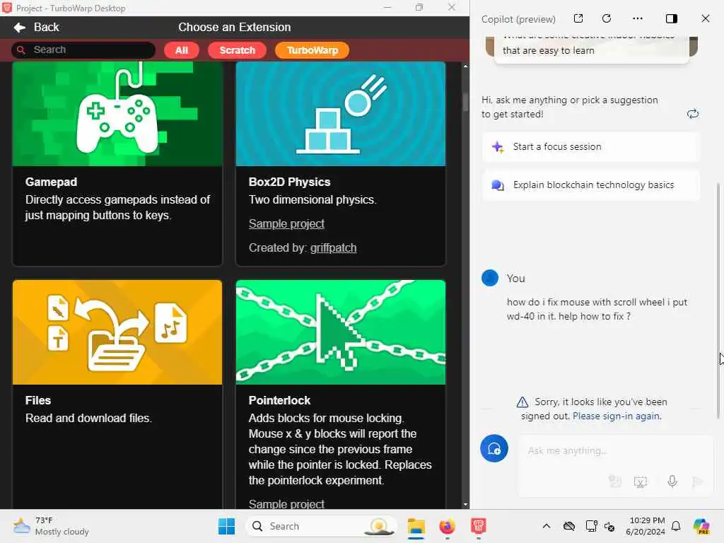Close the TurboWarp Desktop window
The width and height of the screenshot is (724, 543).
tap(452, 7)
